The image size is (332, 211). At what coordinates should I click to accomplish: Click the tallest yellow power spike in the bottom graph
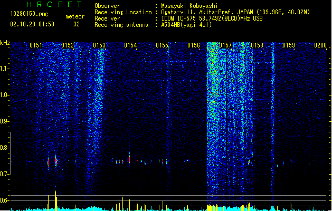coord(55,200)
